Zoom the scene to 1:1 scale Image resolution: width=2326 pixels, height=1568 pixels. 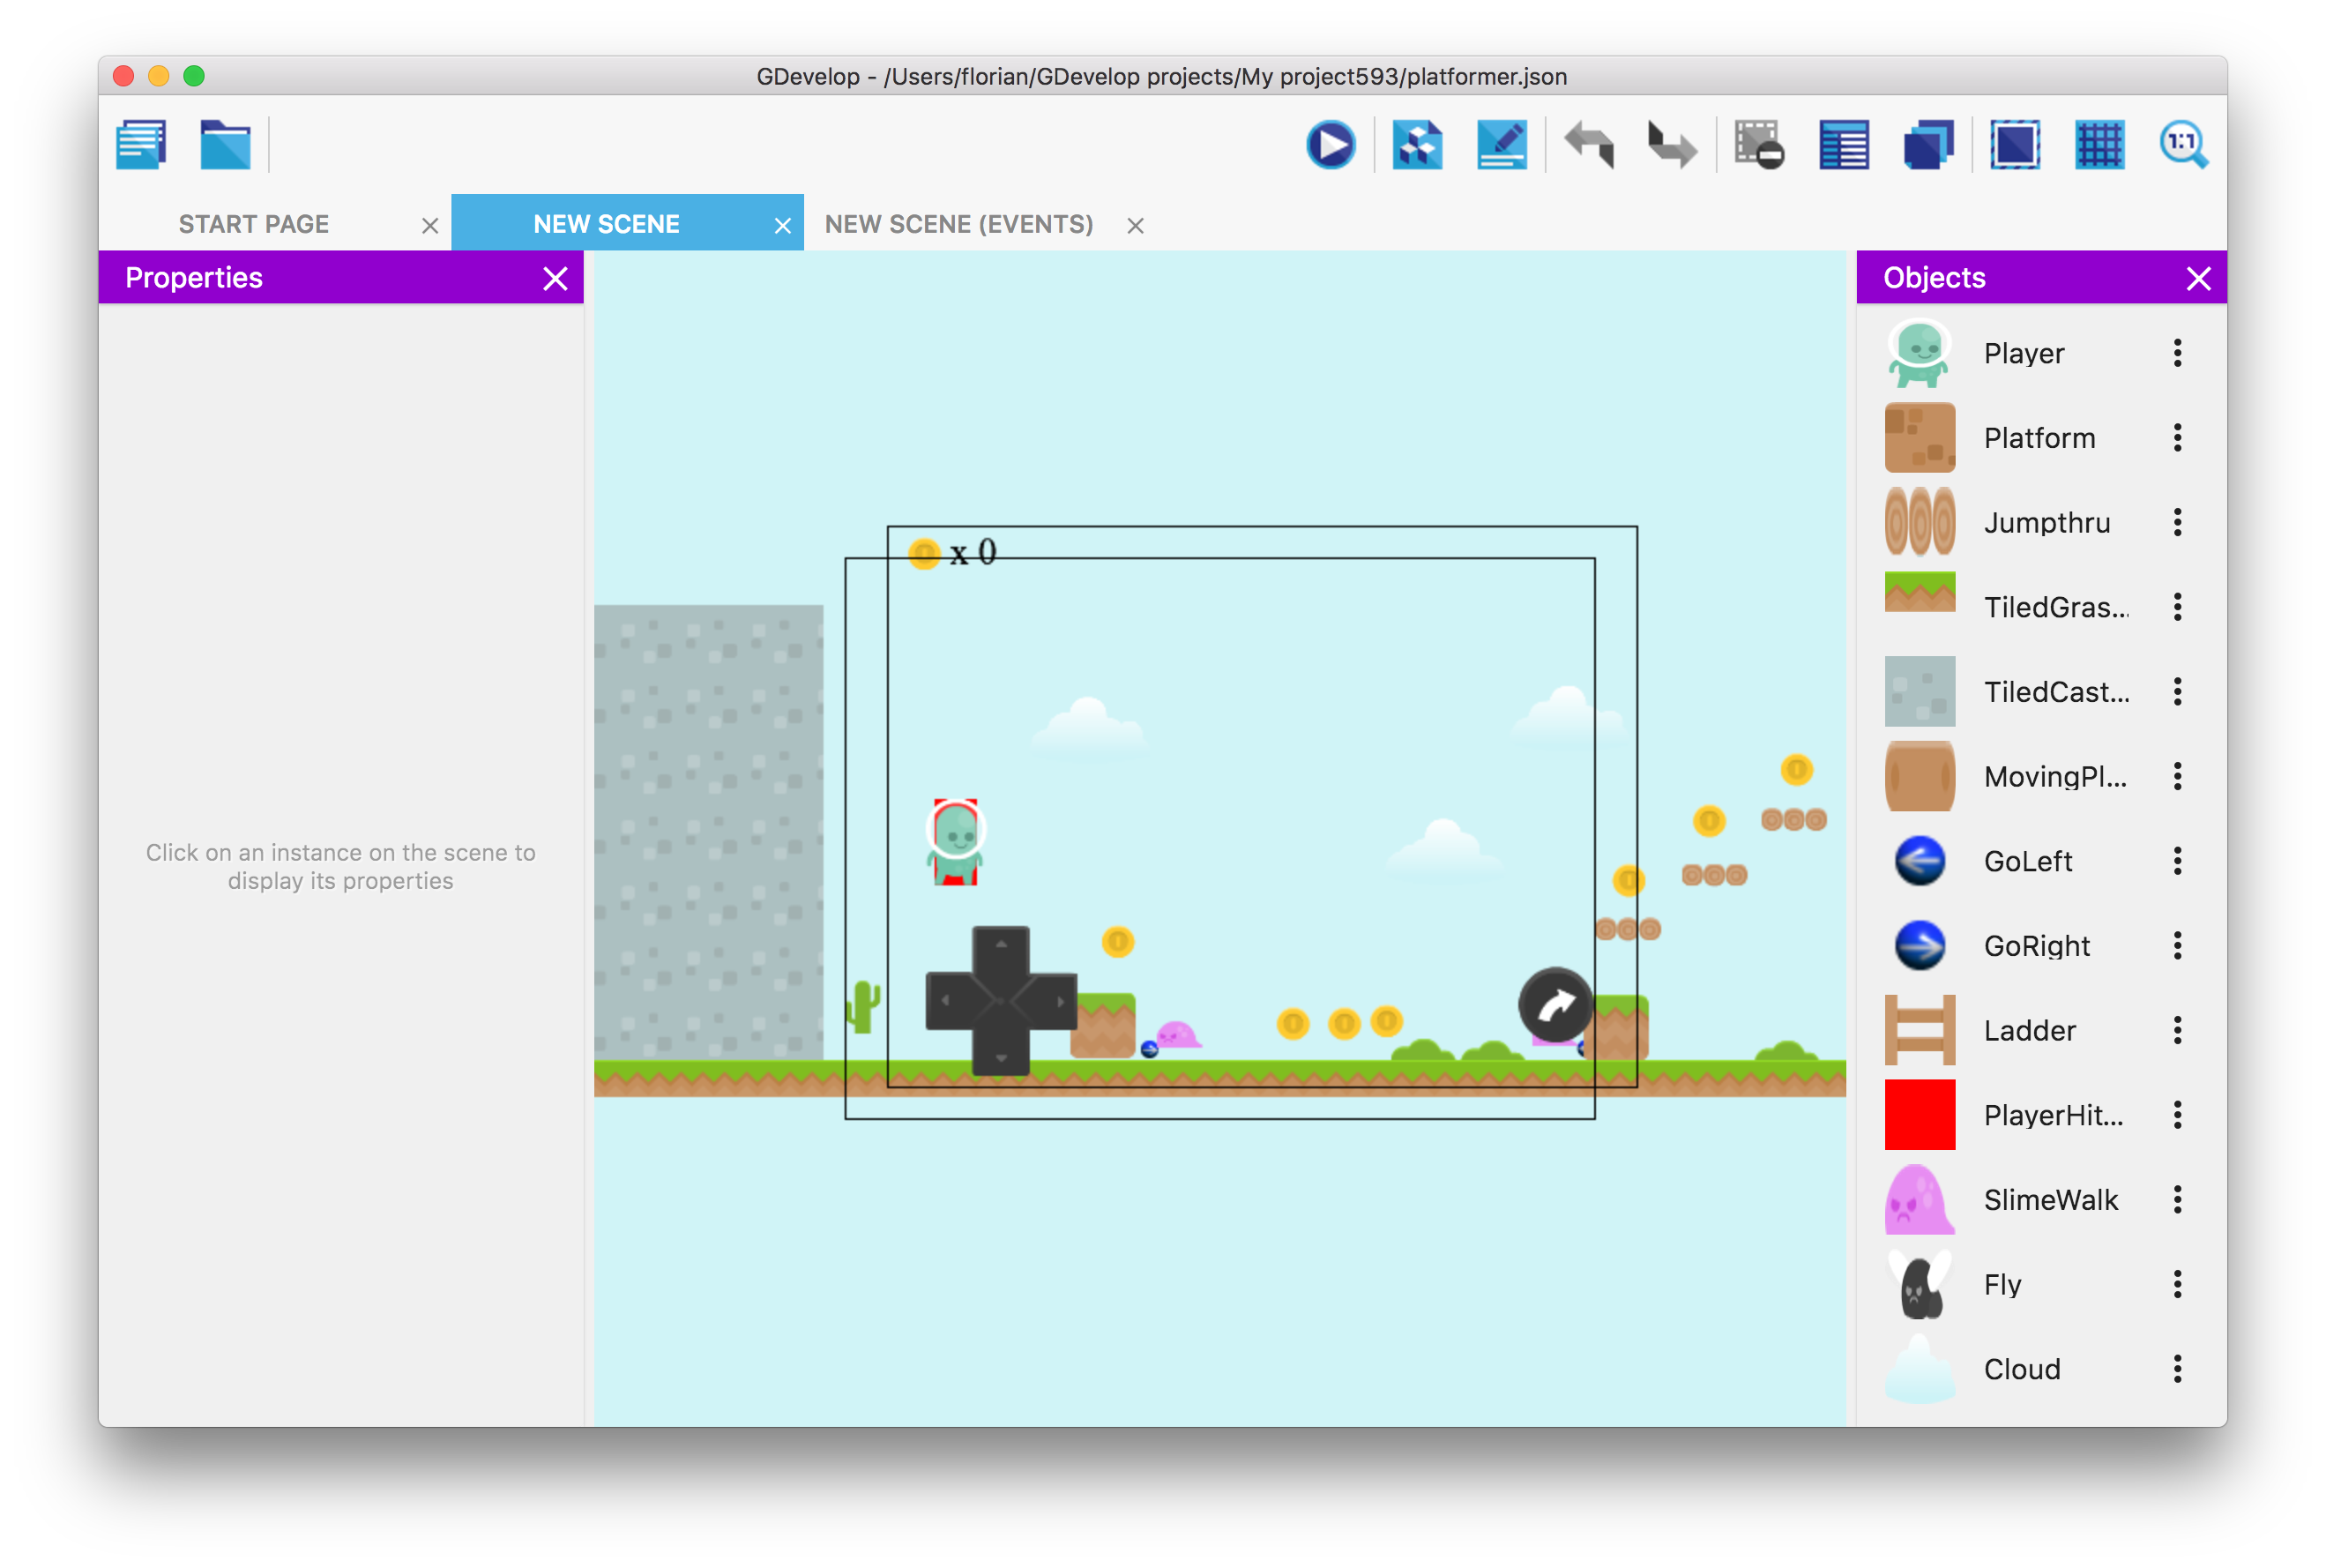(2185, 145)
